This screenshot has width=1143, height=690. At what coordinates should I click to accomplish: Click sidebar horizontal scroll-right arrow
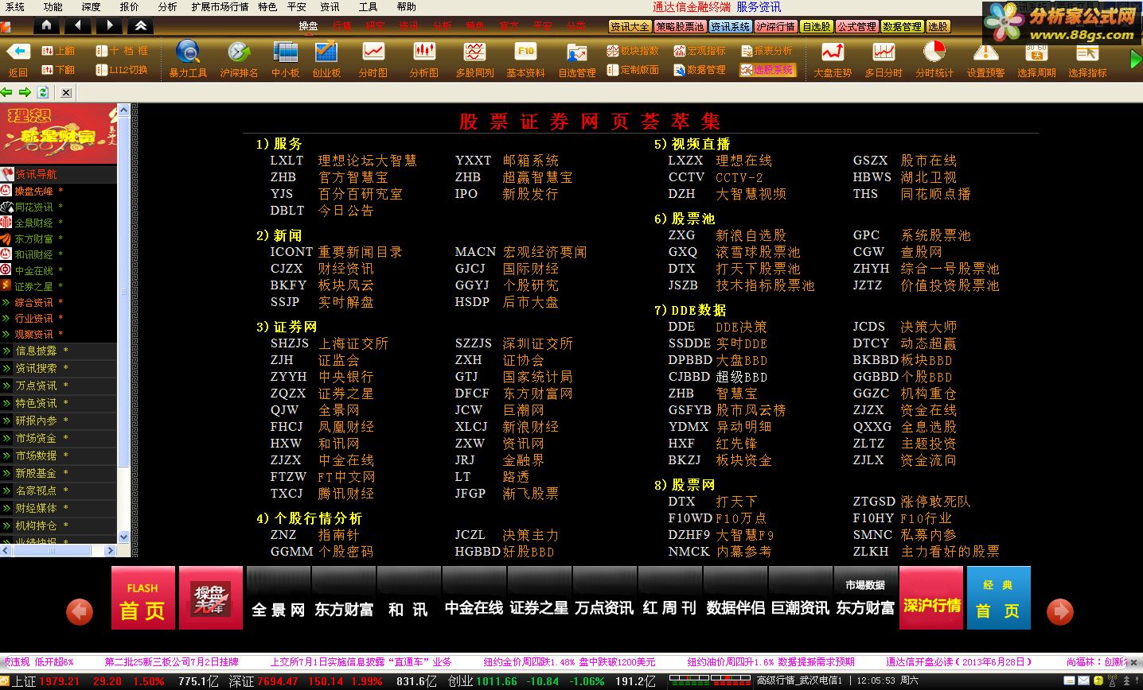pyautogui.click(x=111, y=550)
